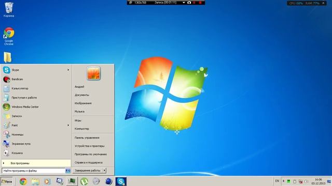This screenshot has height=186, width=332.
Task: Launch Paint from the Start menu
Action: 36,125
